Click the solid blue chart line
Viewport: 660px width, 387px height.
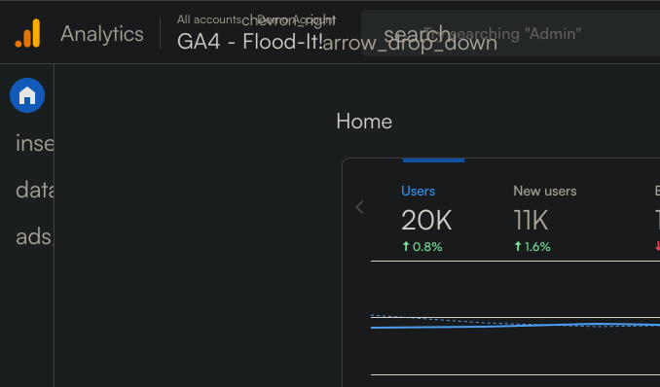(515, 326)
